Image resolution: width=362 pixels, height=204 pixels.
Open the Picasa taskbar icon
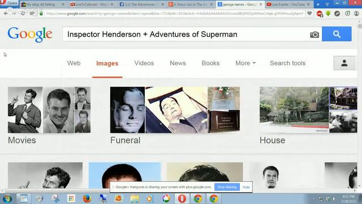pyautogui.click(x=166, y=199)
